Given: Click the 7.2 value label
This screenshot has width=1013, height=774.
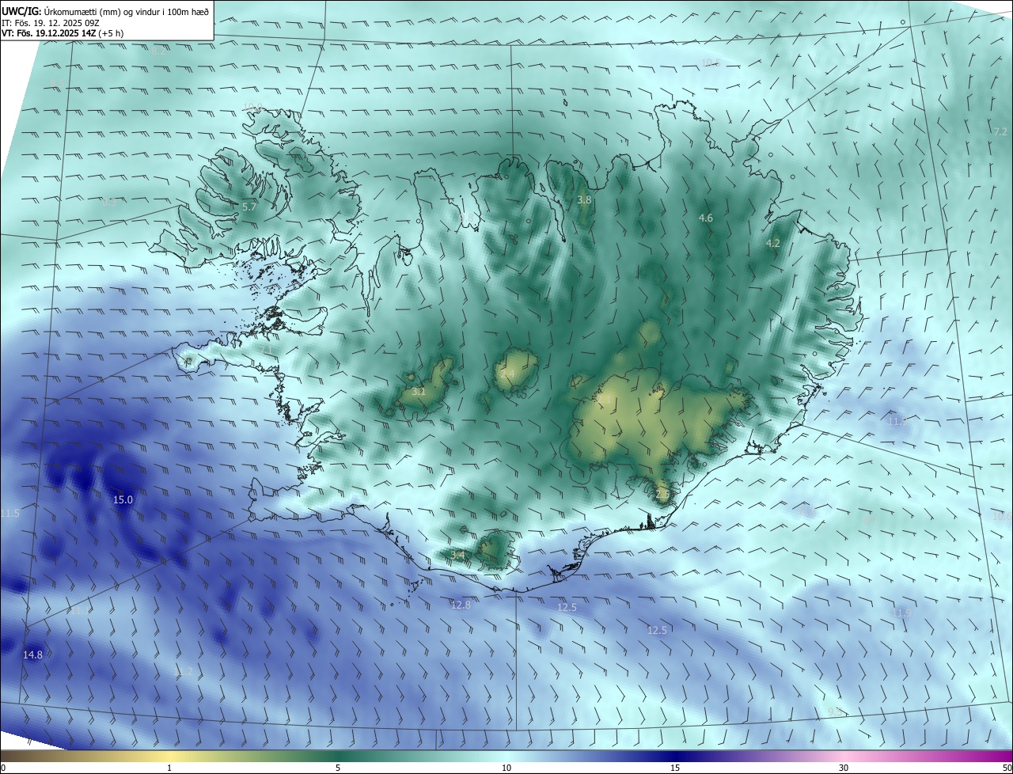Looking at the screenshot, I should [x=1000, y=131].
